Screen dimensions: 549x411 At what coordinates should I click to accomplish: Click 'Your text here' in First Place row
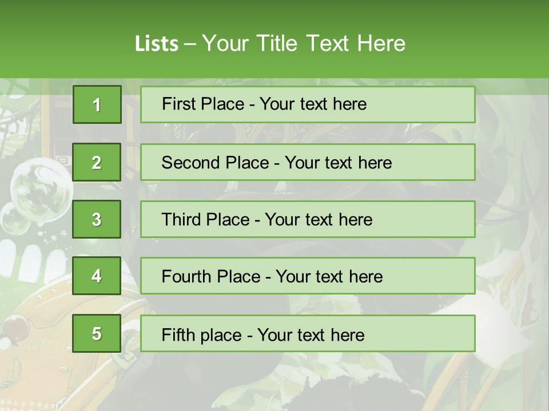click(313, 104)
